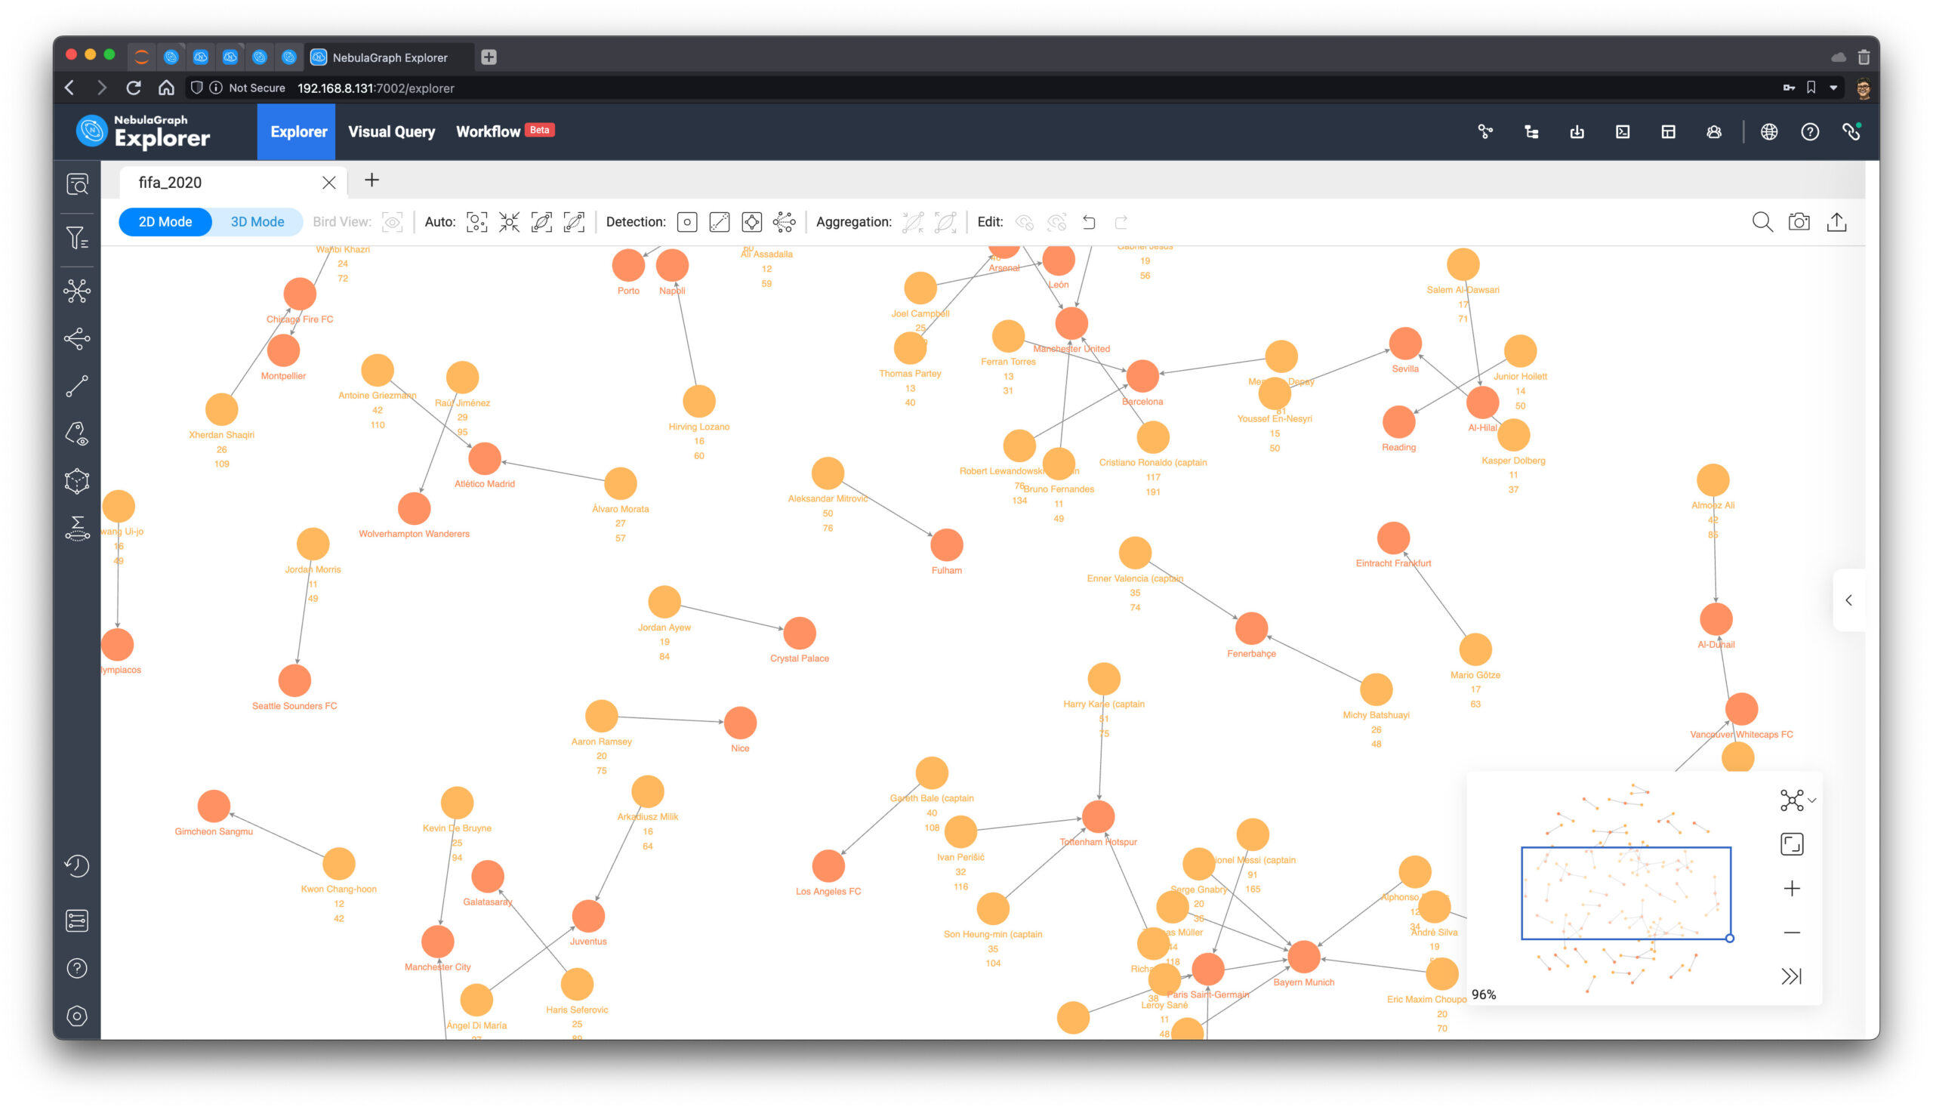Image resolution: width=1933 pixels, height=1110 pixels.
Task: Open the task list icon in sidebar
Action: tap(77, 920)
